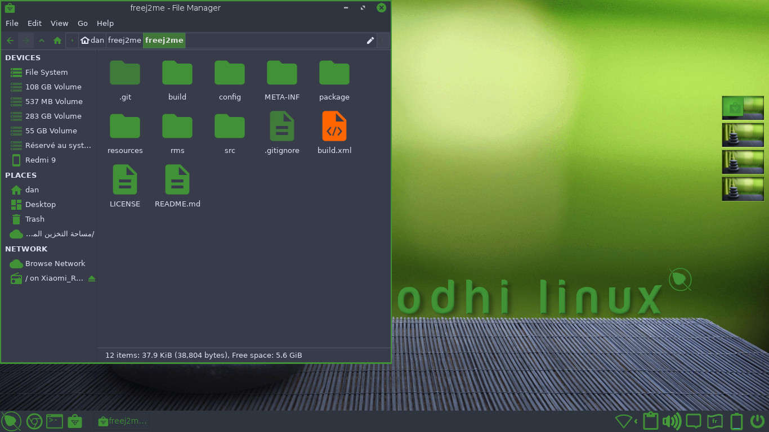Screen dimensions: 769x432
Task: Go to the parent folder using up arrow
Action: tap(42, 40)
